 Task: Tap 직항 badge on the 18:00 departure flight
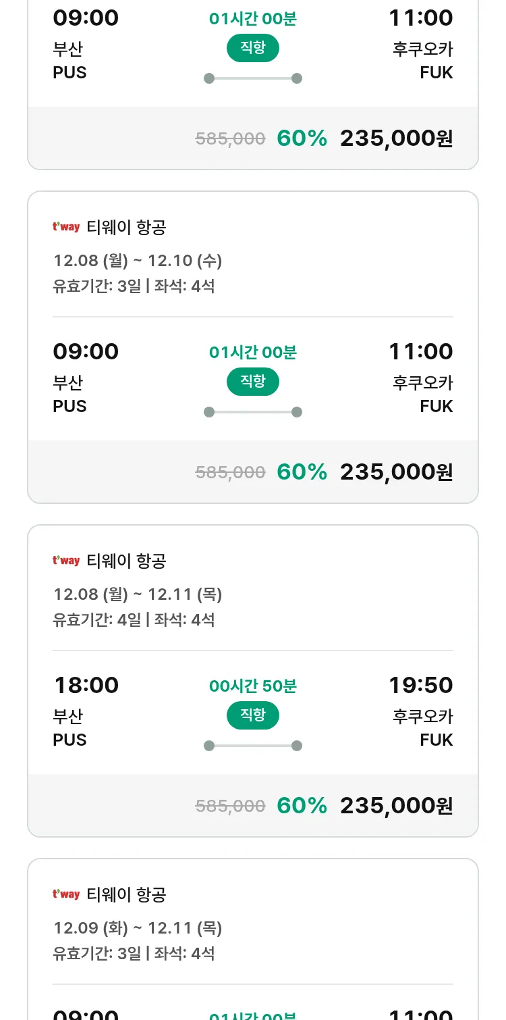[x=253, y=715]
